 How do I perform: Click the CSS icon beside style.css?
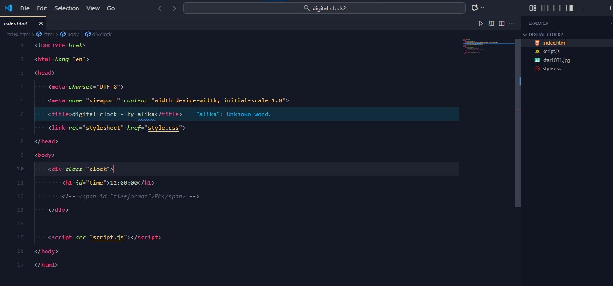(537, 69)
